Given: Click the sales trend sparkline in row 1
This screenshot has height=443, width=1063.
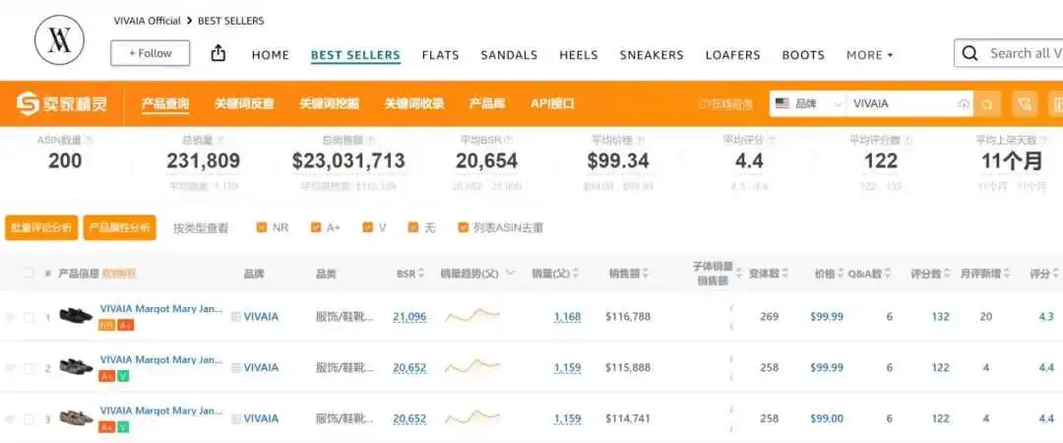Looking at the screenshot, I should (471, 315).
